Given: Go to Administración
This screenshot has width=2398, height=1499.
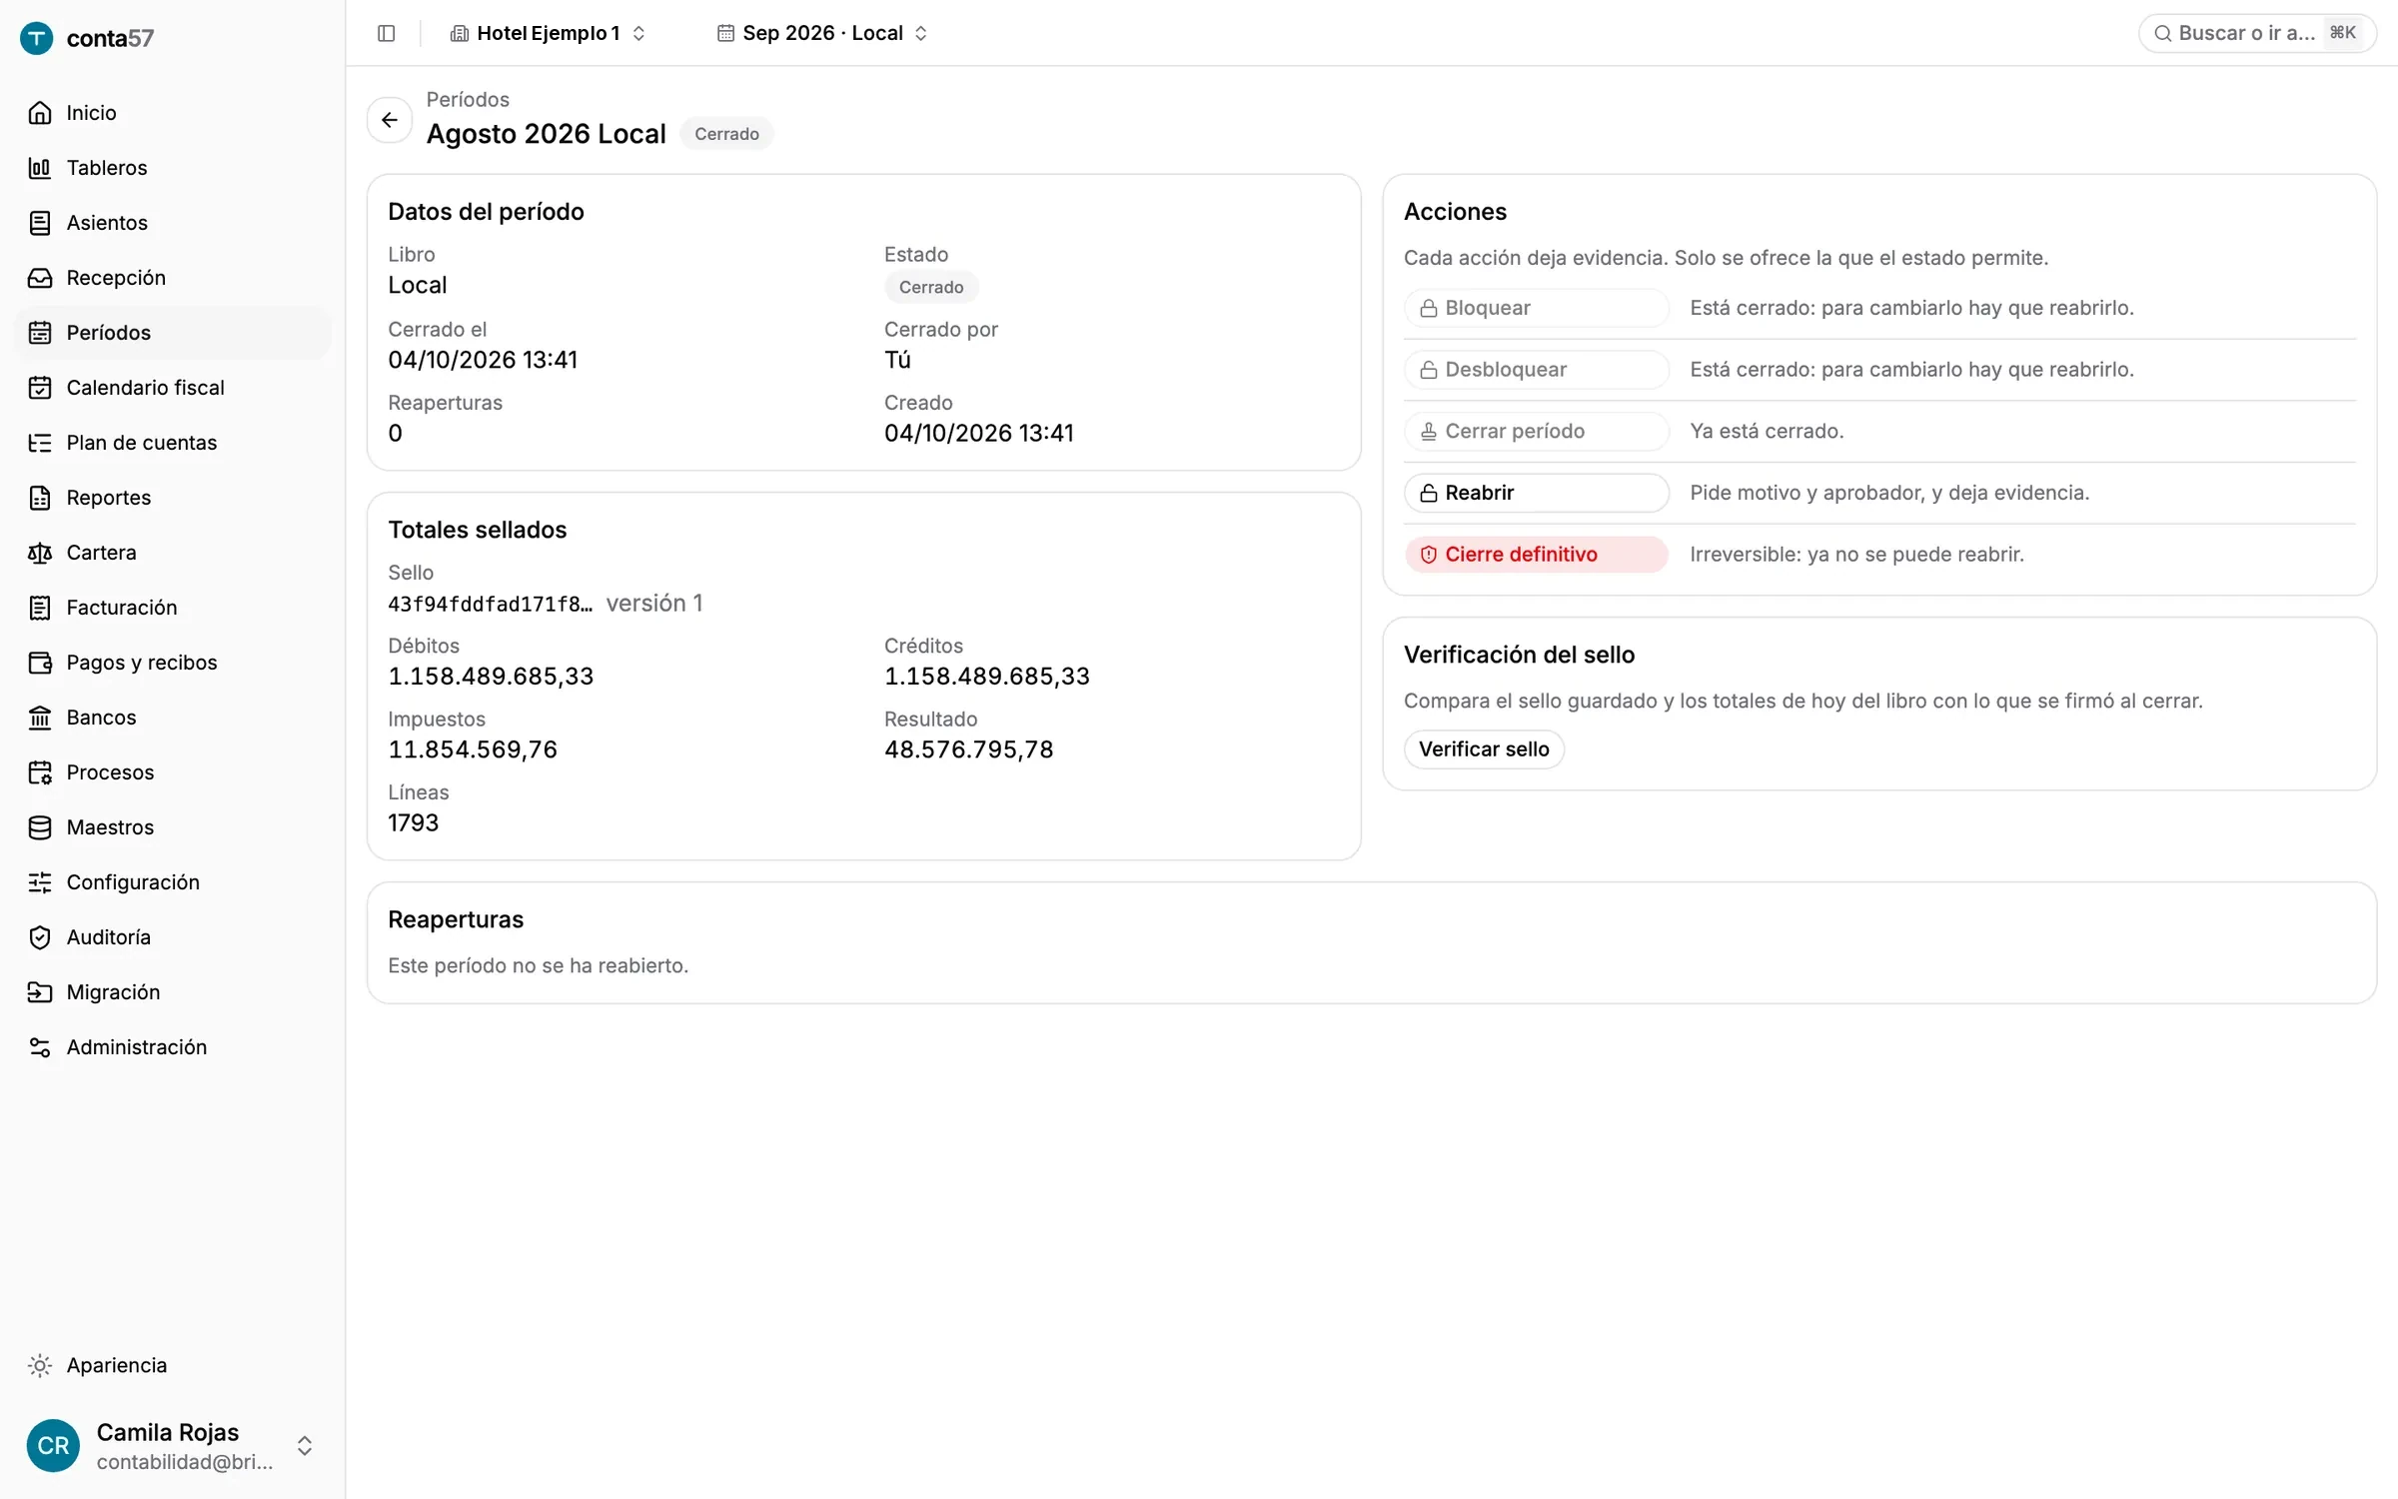Looking at the screenshot, I should pos(172,1047).
